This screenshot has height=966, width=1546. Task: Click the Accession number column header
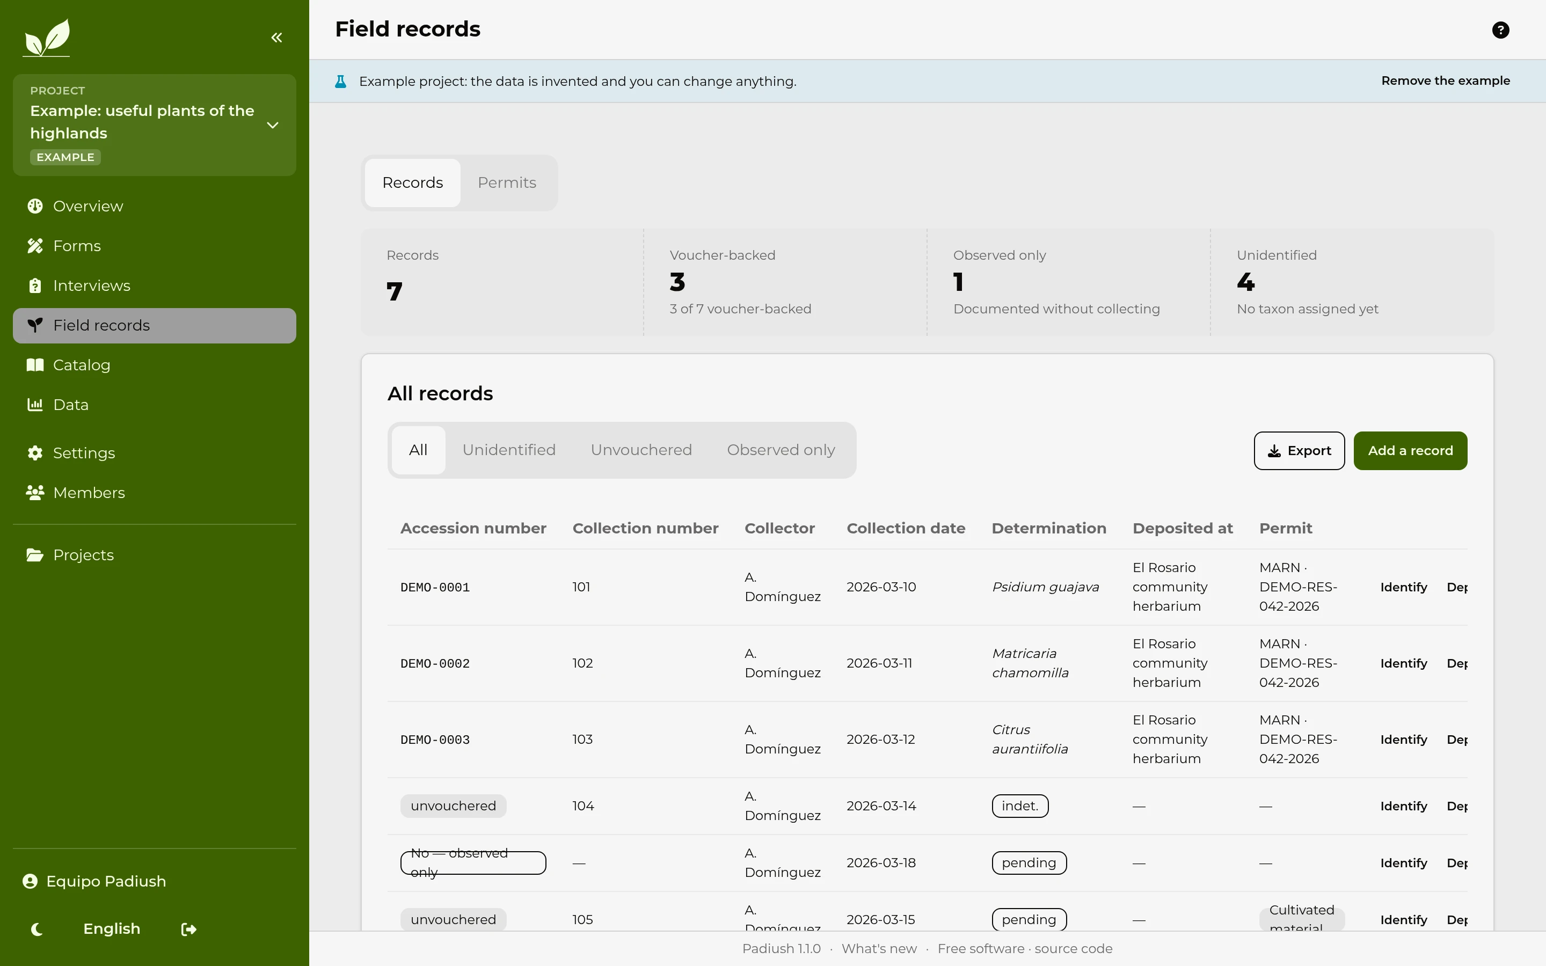click(473, 529)
